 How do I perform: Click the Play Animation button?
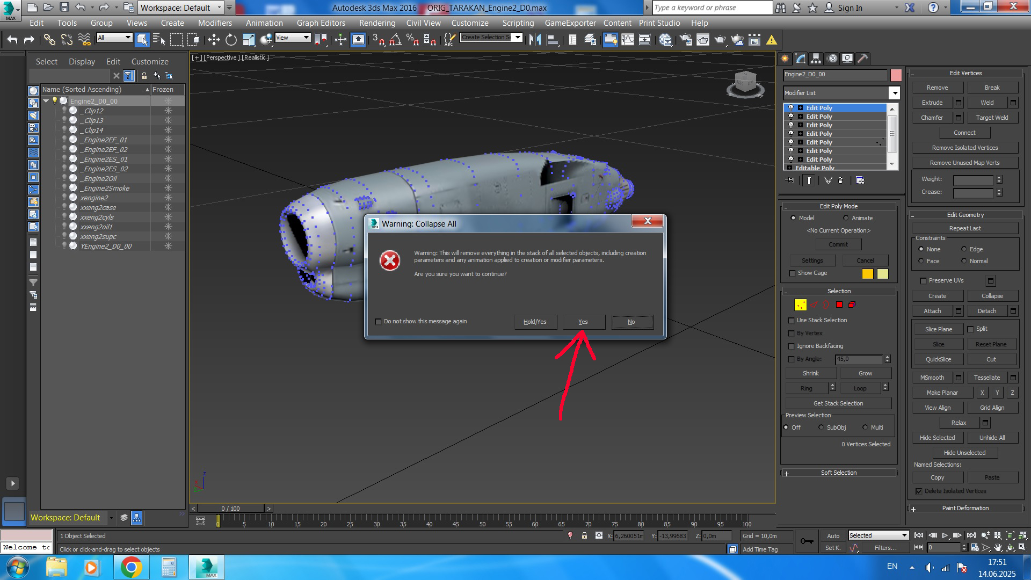click(945, 535)
